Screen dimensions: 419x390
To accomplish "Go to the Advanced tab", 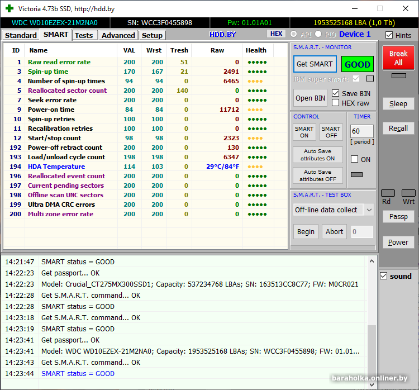I will click(x=118, y=35).
